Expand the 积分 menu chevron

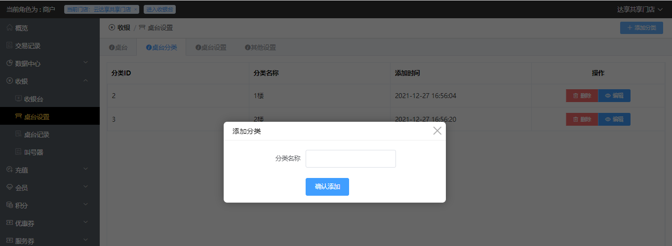point(85,205)
